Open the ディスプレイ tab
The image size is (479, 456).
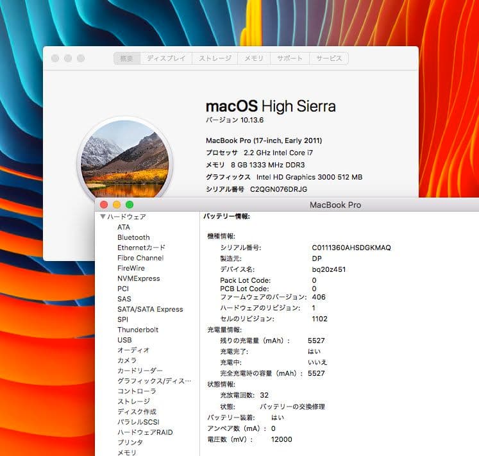166,58
